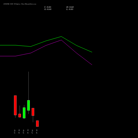
Task: Select the 24 Apr date label
Action: click(x=28, y=131)
